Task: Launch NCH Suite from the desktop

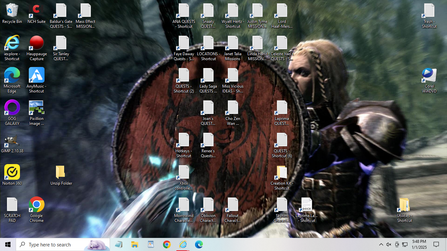Action: pyautogui.click(x=37, y=13)
